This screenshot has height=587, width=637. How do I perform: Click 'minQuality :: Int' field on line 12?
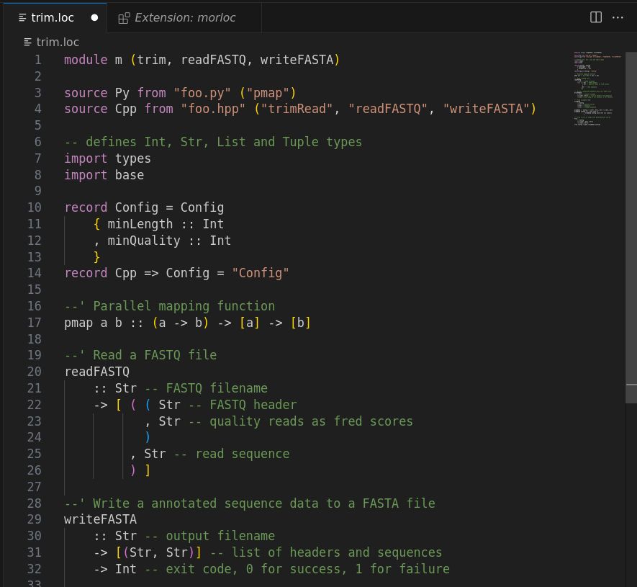pos(169,241)
